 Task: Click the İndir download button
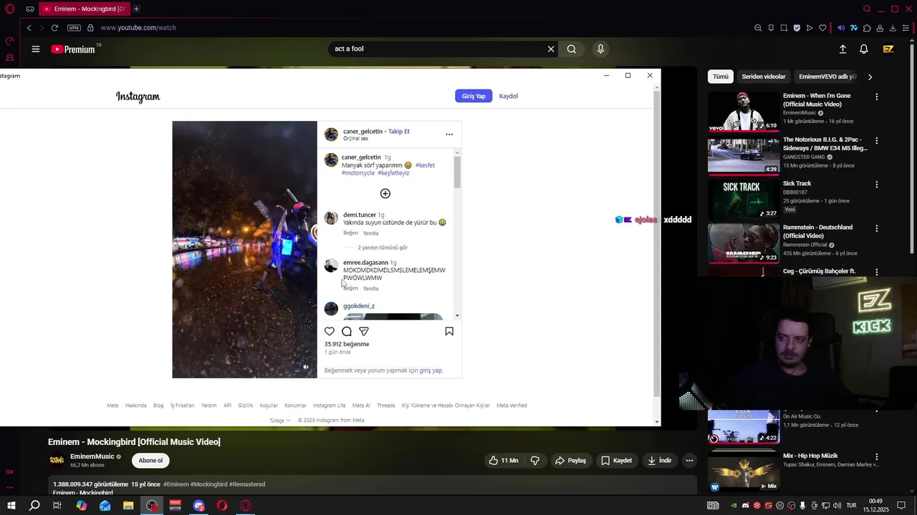(x=660, y=461)
